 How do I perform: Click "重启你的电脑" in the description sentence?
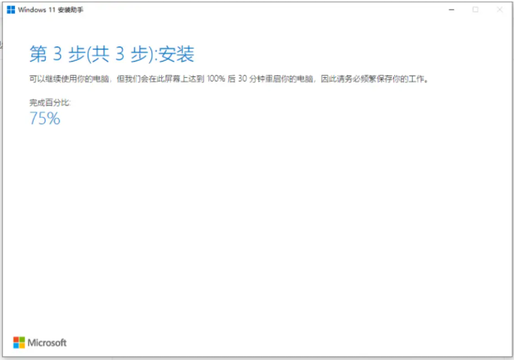point(282,79)
